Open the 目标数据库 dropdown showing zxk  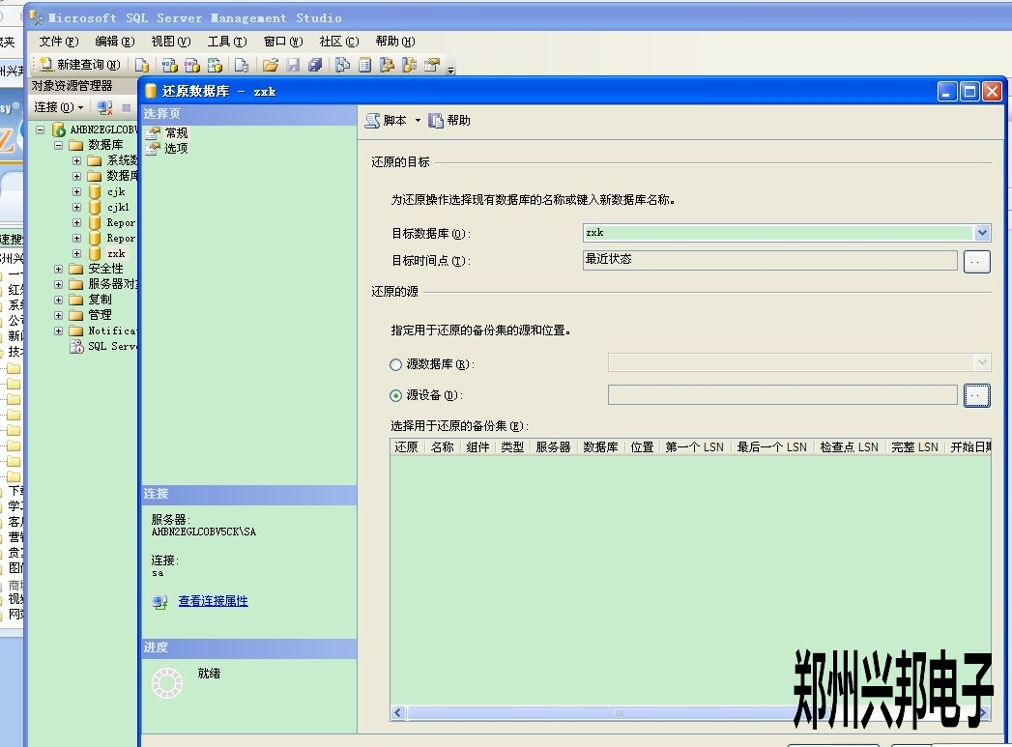(x=982, y=233)
